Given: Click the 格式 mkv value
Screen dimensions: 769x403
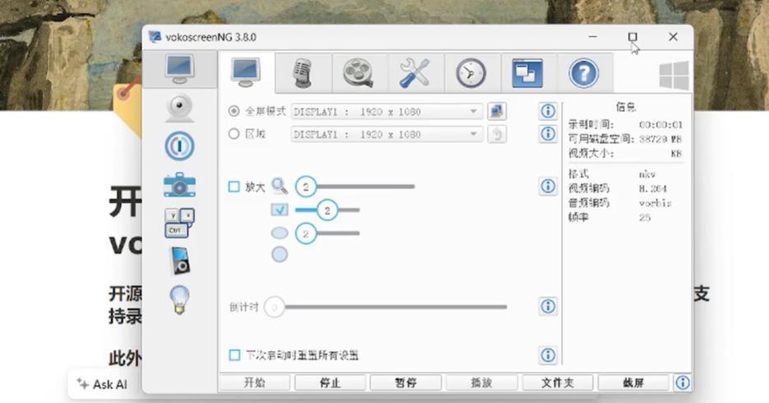Looking at the screenshot, I should (x=647, y=174).
